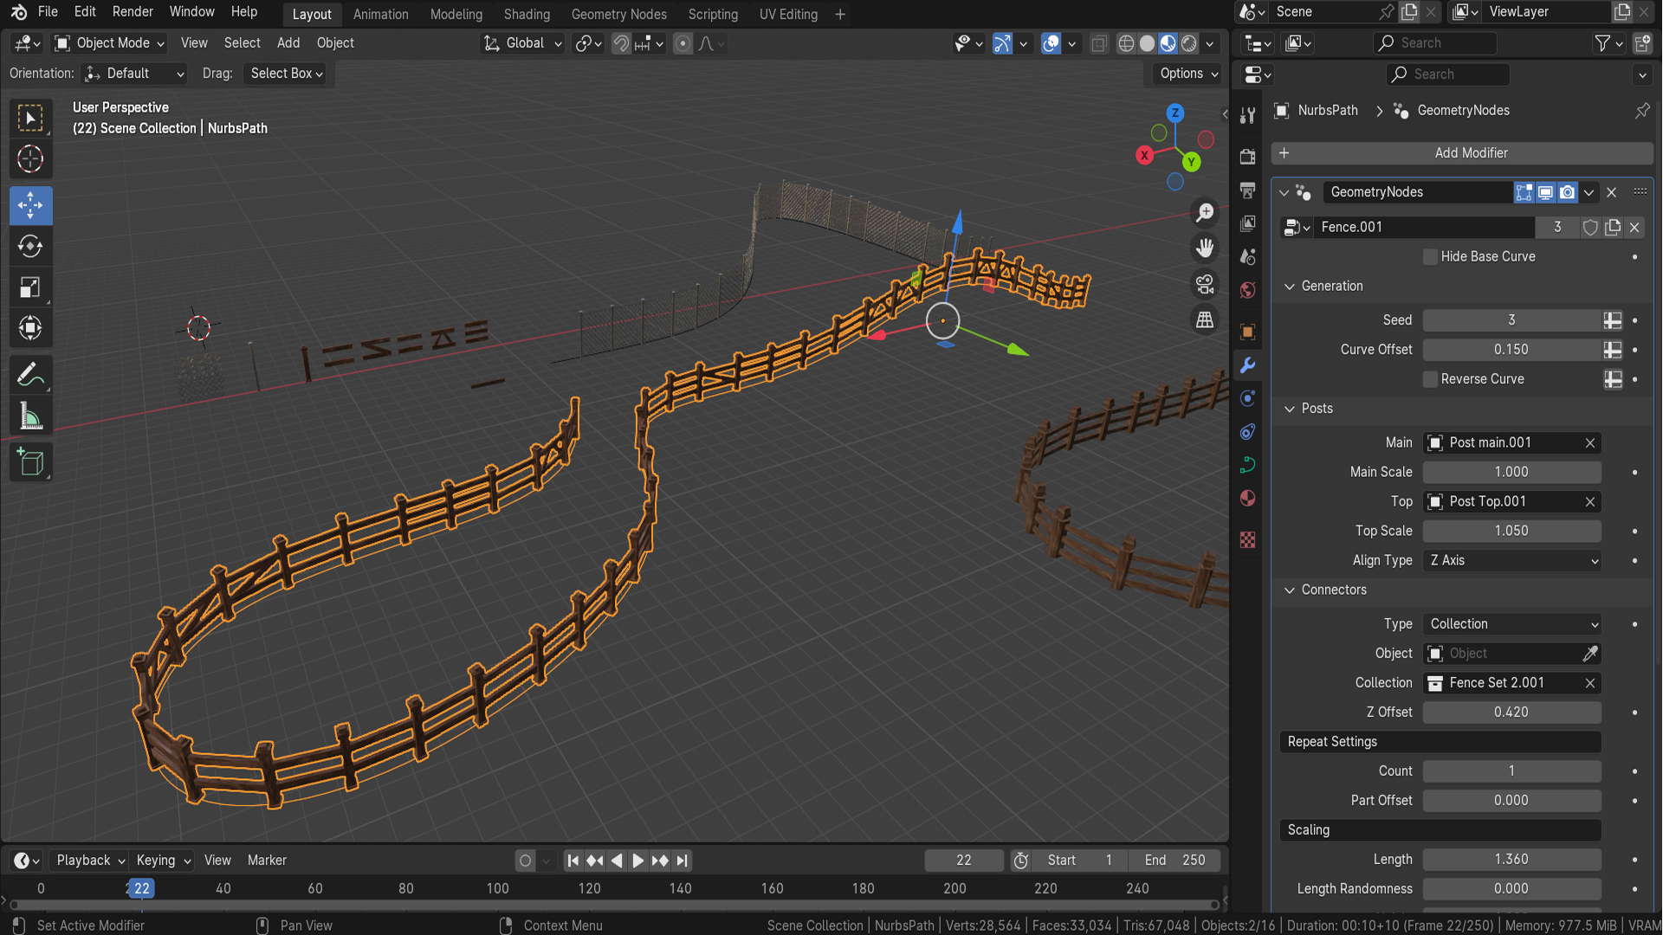Select the Transform tool
Image resolution: width=1663 pixels, height=935 pixels.
pos(30,328)
